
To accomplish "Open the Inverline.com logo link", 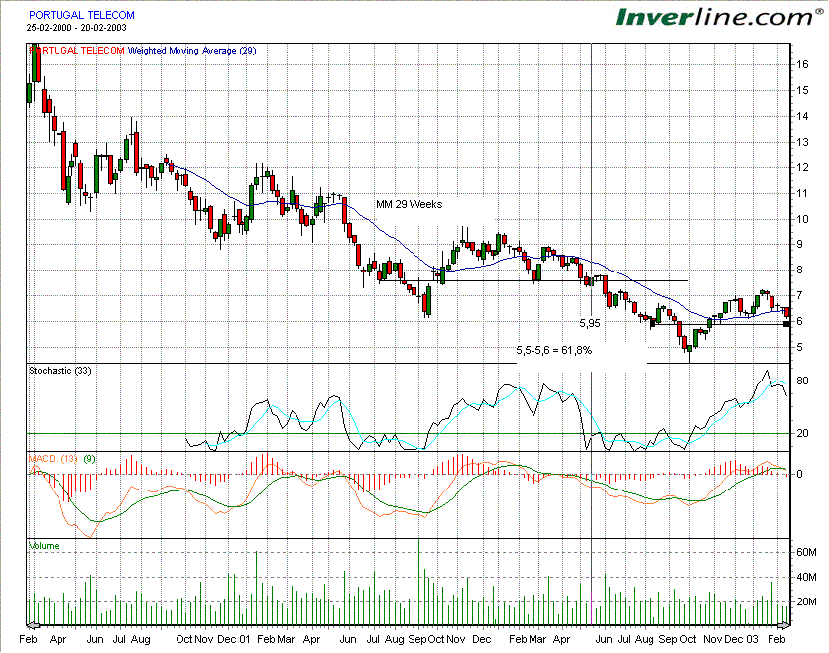I will coord(720,17).
